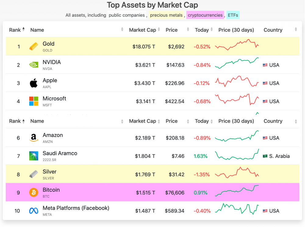Open the ETFs category tag
This screenshot has width=305, height=227.
pos(233,15)
